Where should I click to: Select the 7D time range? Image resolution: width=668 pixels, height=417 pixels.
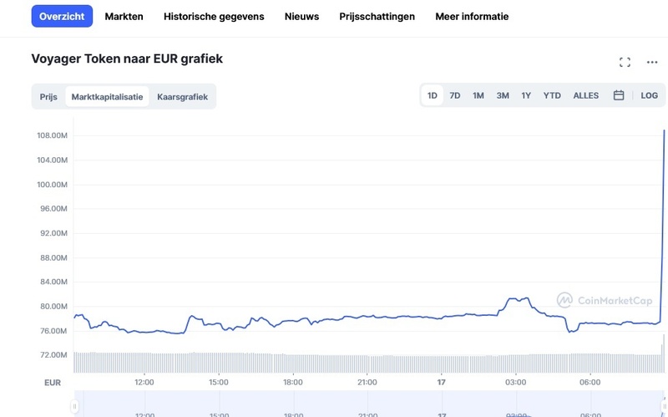(x=455, y=95)
